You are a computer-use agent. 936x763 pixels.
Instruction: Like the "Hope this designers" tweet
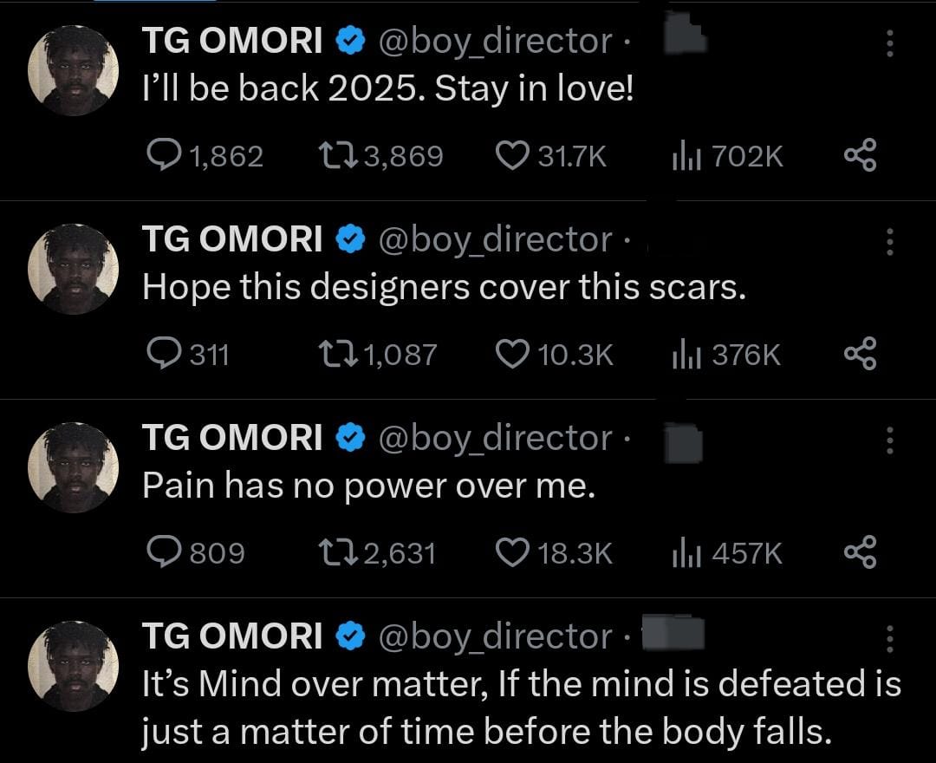tap(511, 355)
